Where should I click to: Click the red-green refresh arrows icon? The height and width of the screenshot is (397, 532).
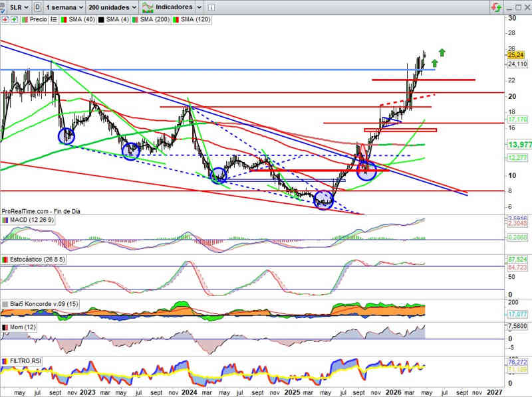(x=495, y=7)
